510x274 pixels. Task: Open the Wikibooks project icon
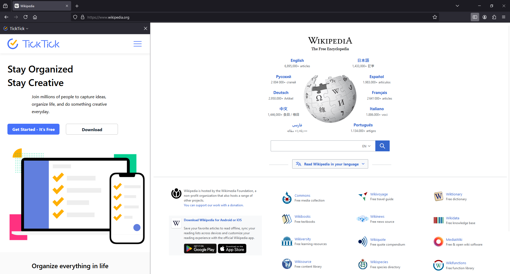(287, 219)
